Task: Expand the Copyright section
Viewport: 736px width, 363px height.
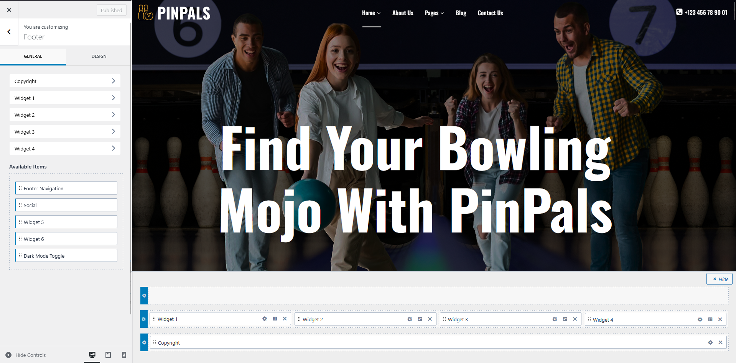Action: pos(65,81)
